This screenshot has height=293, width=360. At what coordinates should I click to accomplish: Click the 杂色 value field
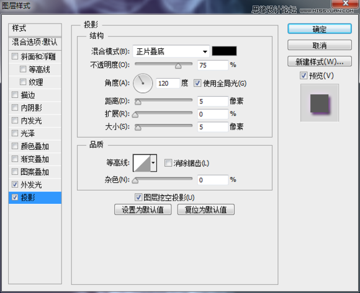213,180
